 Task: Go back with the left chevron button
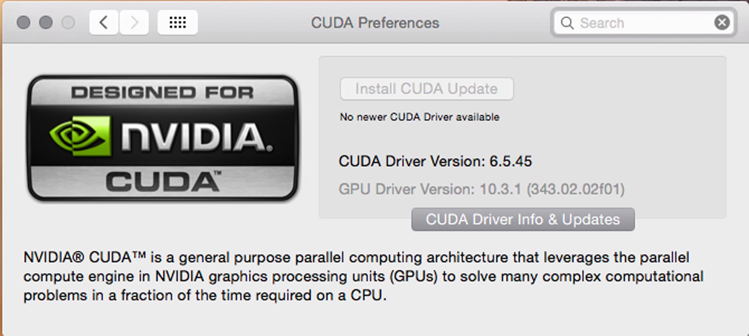[x=104, y=22]
